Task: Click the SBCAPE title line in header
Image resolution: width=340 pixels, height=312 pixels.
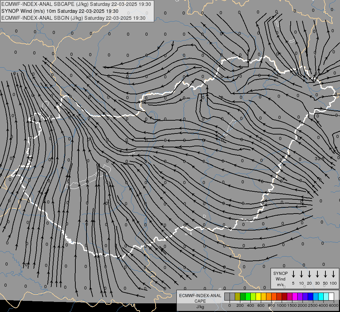Action: coord(76,4)
